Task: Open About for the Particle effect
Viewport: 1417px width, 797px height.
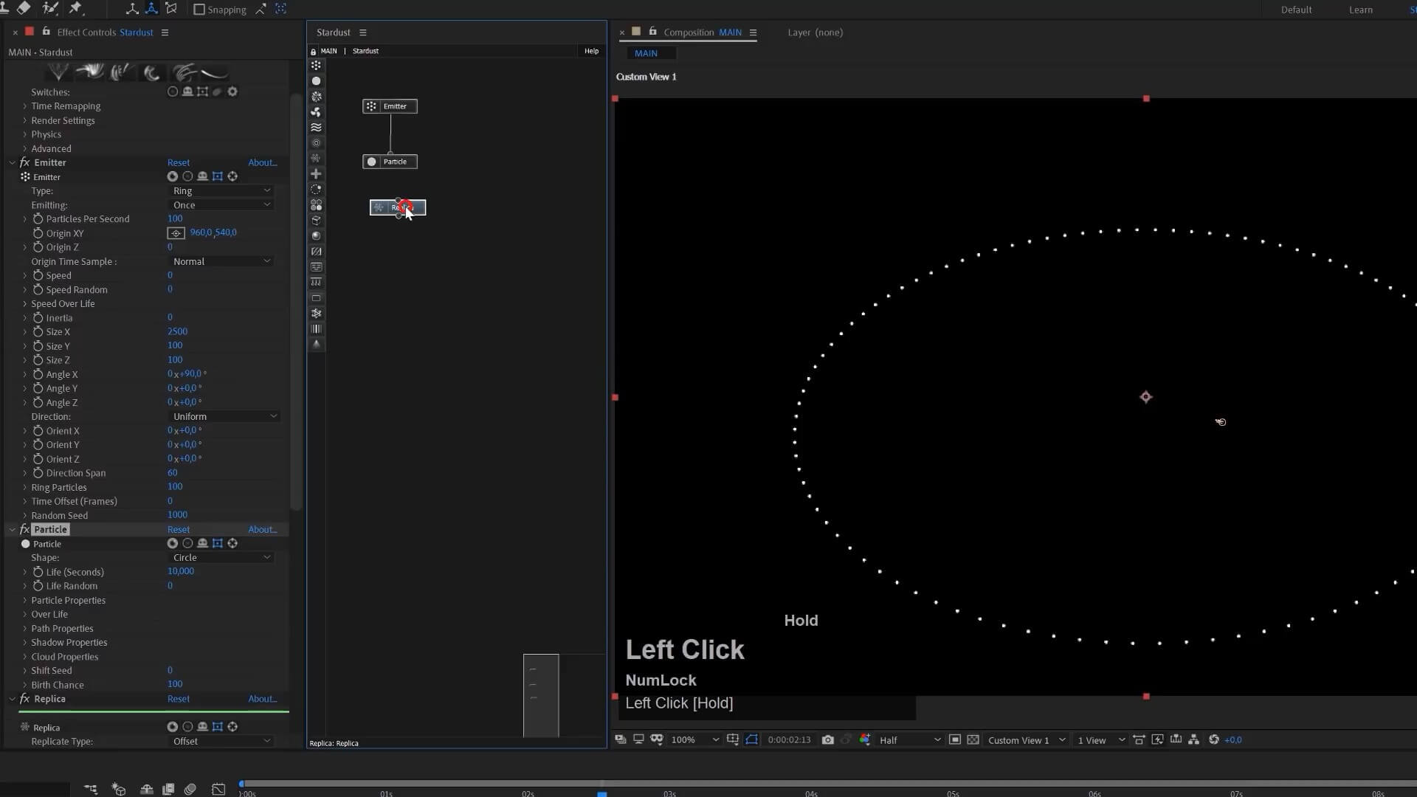Action: (262, 529)
